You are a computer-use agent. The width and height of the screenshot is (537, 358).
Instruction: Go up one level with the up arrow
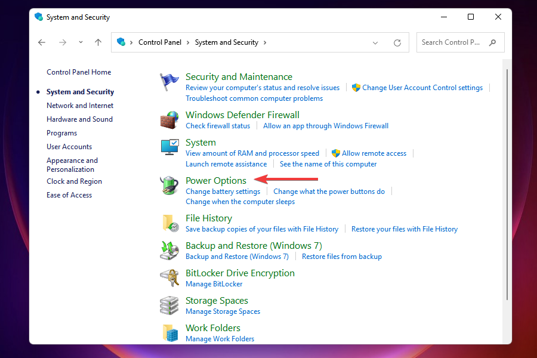point(98,42)
